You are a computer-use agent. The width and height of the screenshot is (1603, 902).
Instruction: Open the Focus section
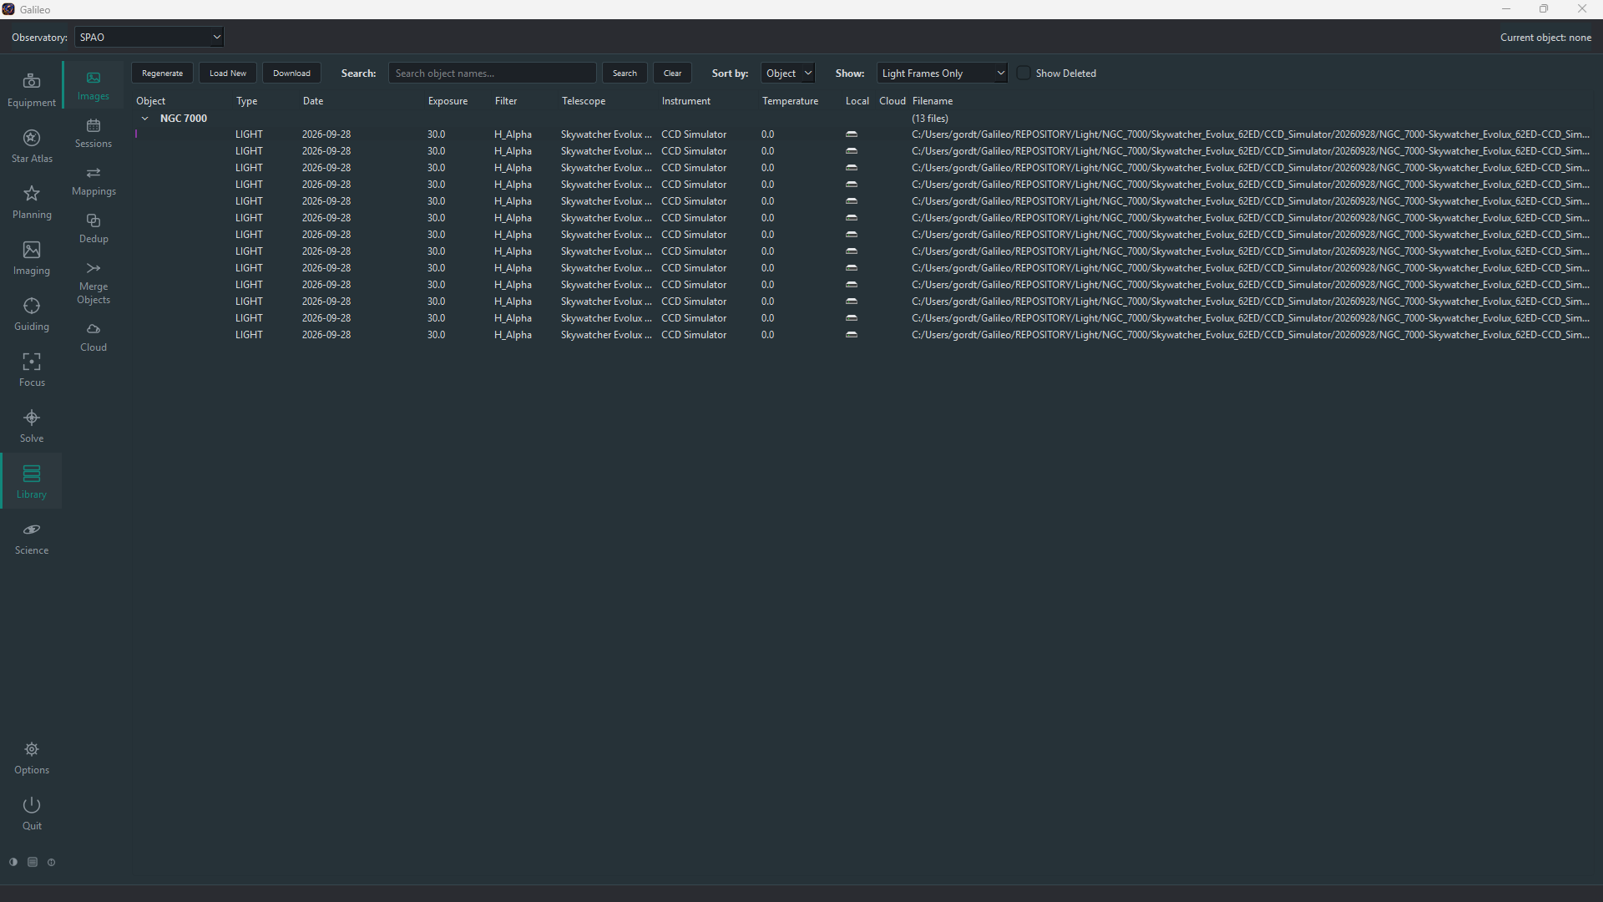click(x=32, y=370)
